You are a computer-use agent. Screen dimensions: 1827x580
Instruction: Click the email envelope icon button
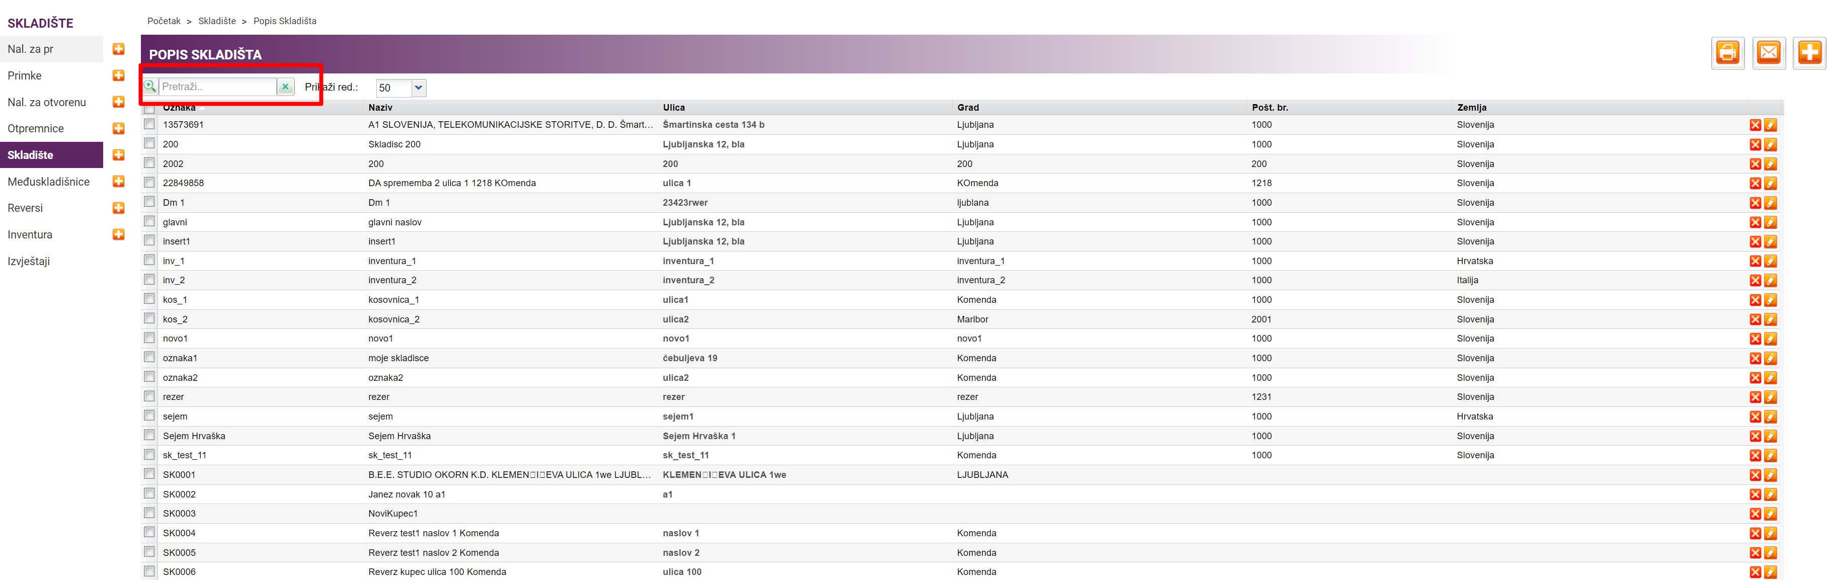(x=1768, y=53)
